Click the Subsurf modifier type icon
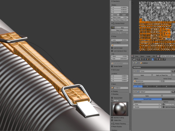Image resolution: width=175 pixels, height=131 pixels. tap(138, 92)
